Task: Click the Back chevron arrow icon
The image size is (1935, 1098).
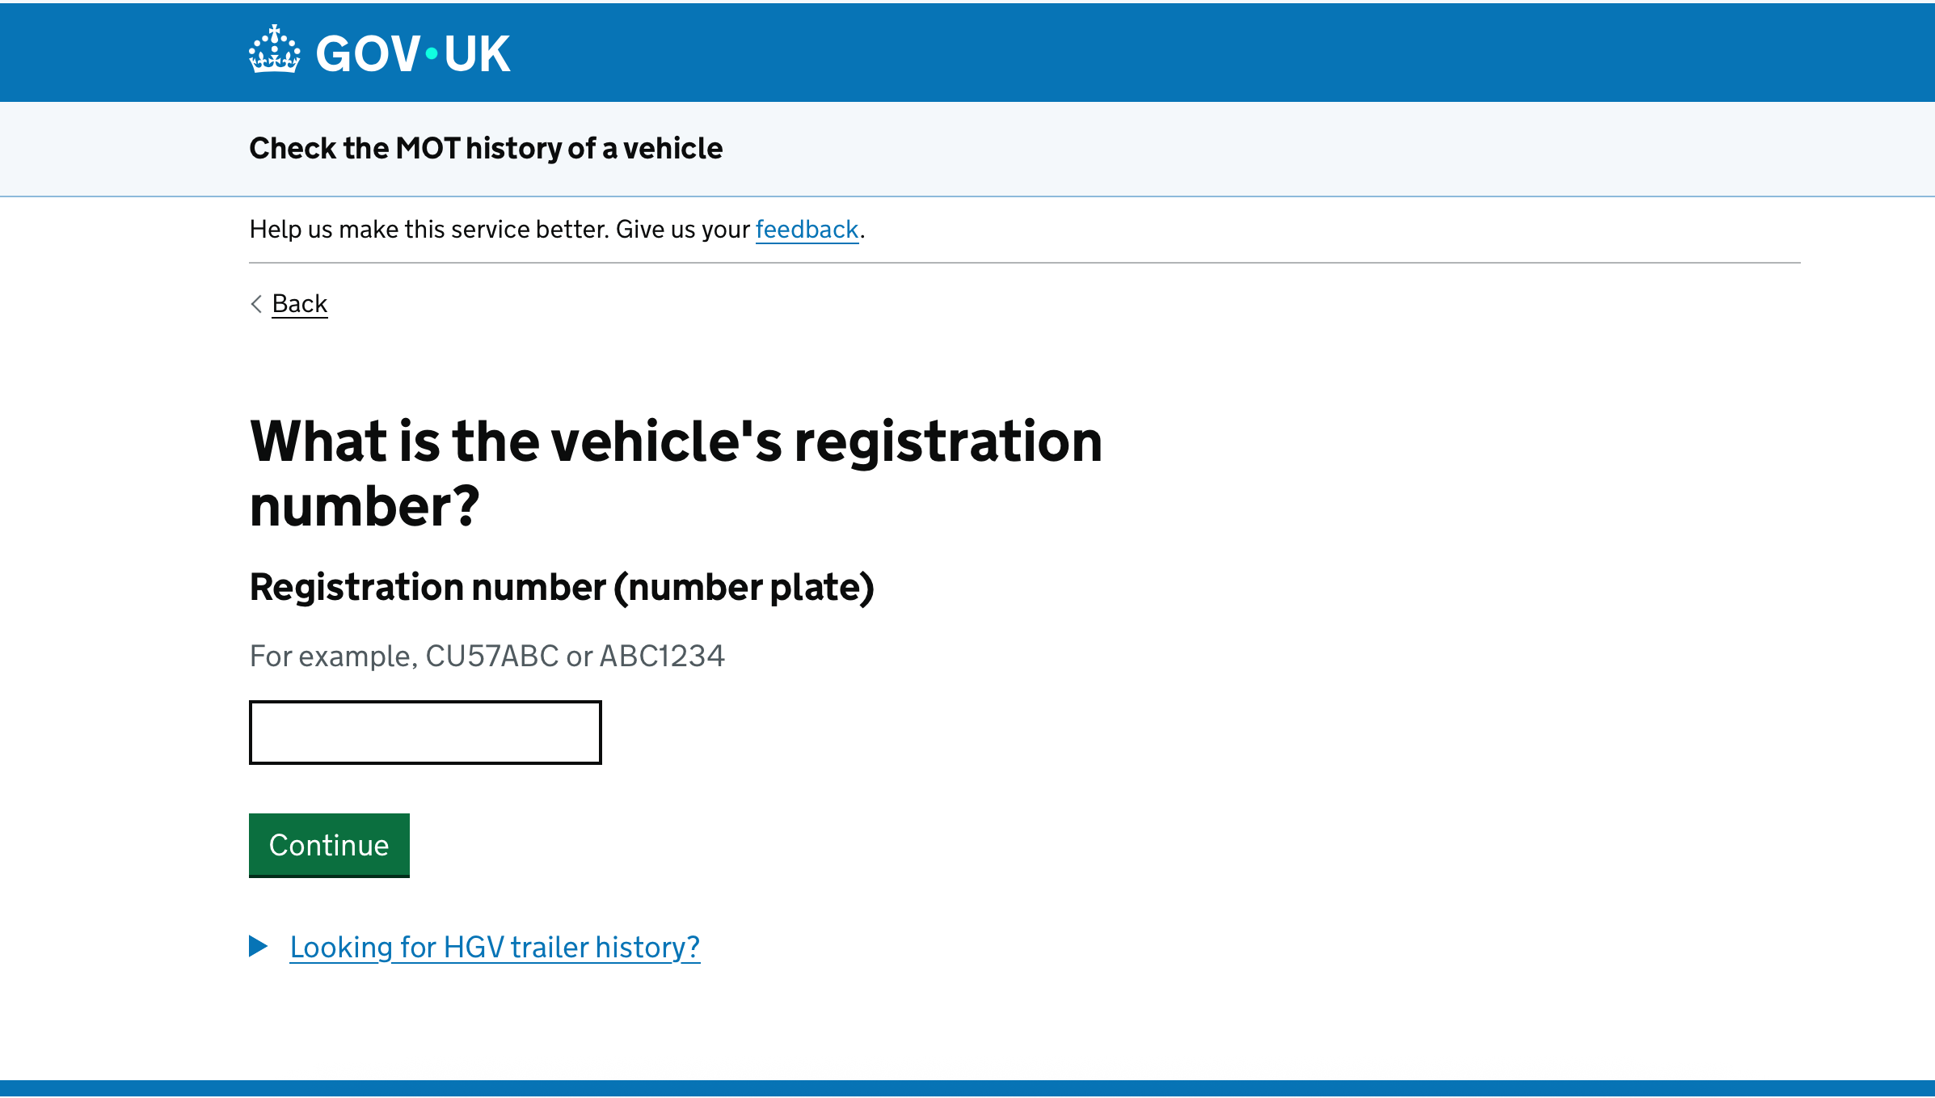Action: click(256, 304)
